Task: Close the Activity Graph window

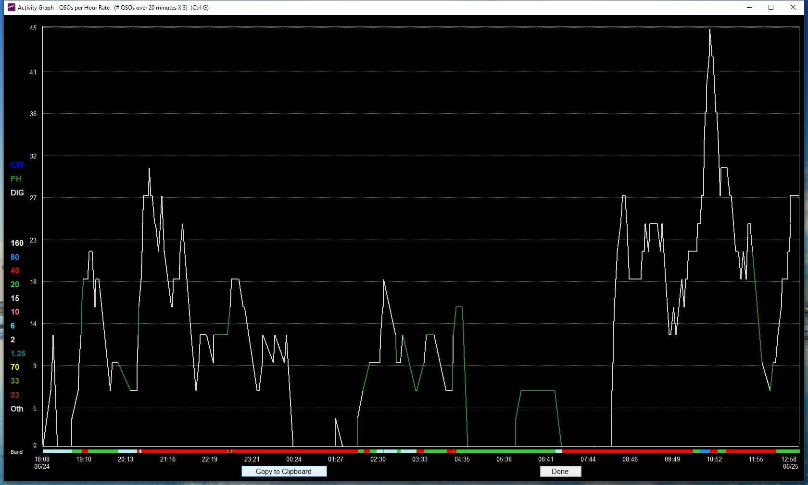Action: [793, 7]
